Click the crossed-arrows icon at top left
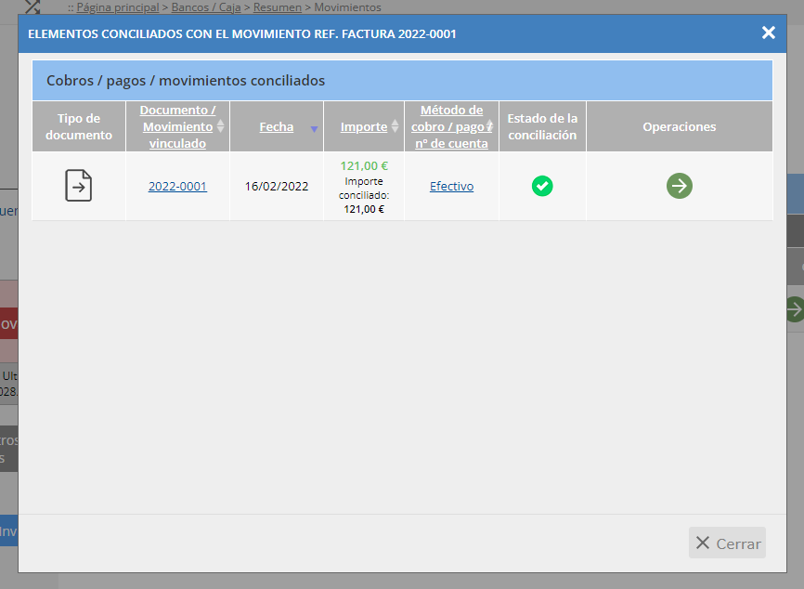 coord(32,7)
